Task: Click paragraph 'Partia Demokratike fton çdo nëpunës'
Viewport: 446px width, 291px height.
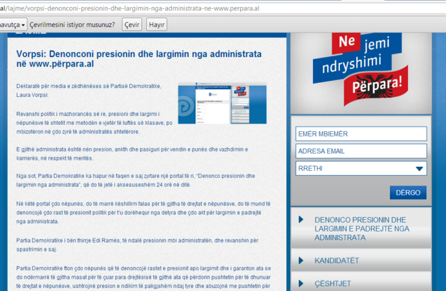Action: coord(143,277)
